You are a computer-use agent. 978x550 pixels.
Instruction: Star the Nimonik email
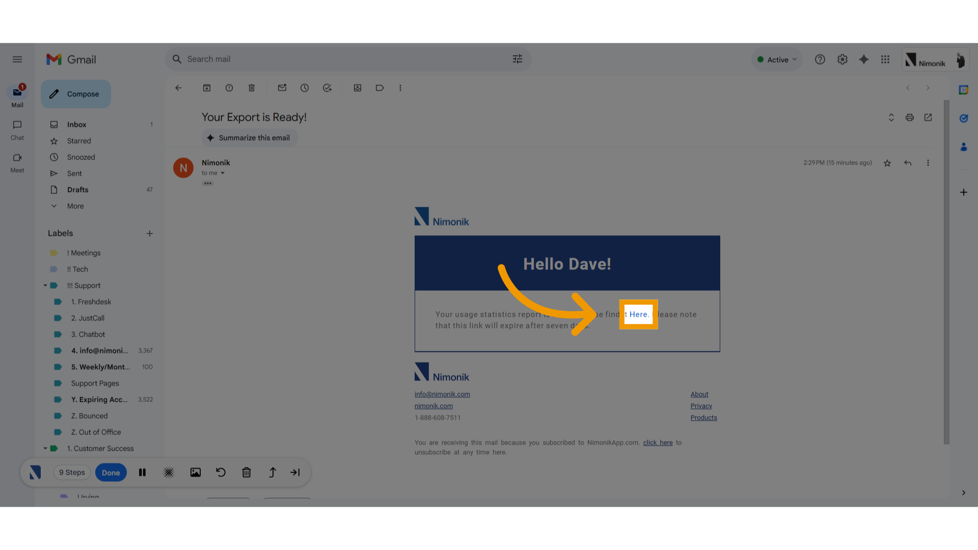(x=887, y=163)
